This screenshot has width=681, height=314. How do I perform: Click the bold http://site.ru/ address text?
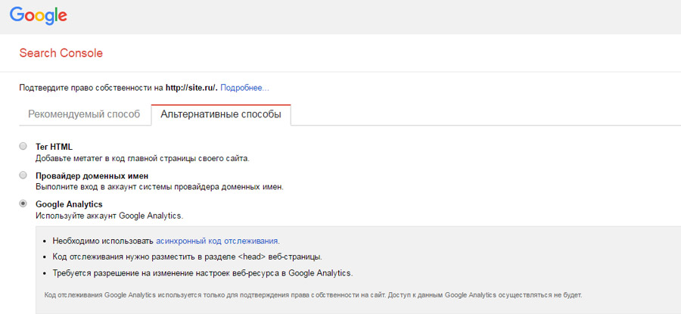tap(191, 88)
